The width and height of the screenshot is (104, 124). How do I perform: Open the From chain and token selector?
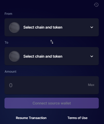pyautogui.click(x=52, y=27)
